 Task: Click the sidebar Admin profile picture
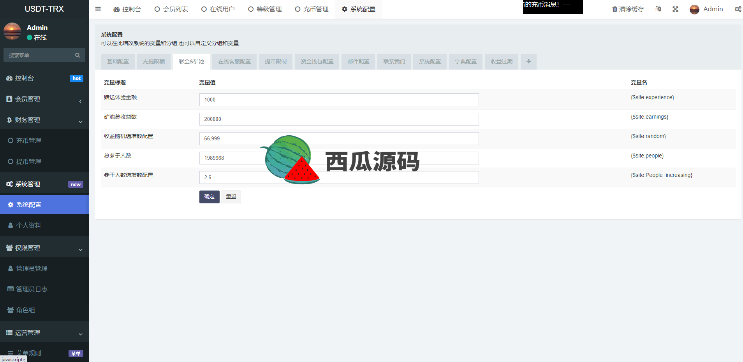12,31
